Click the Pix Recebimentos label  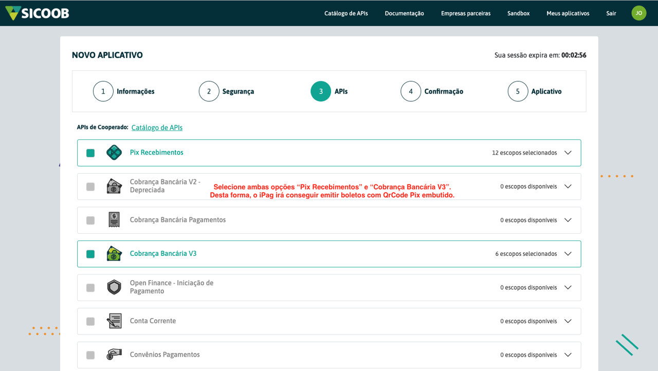[x=157, y=153]
